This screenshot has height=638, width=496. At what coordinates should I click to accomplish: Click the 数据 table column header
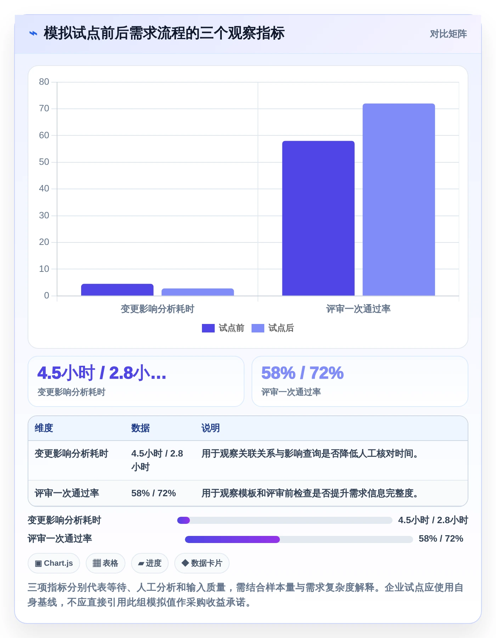click(140, 428)
